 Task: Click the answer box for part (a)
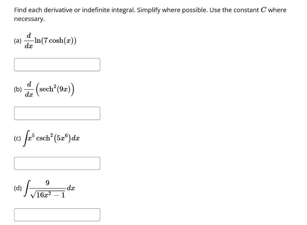click(x=57, y=64)
